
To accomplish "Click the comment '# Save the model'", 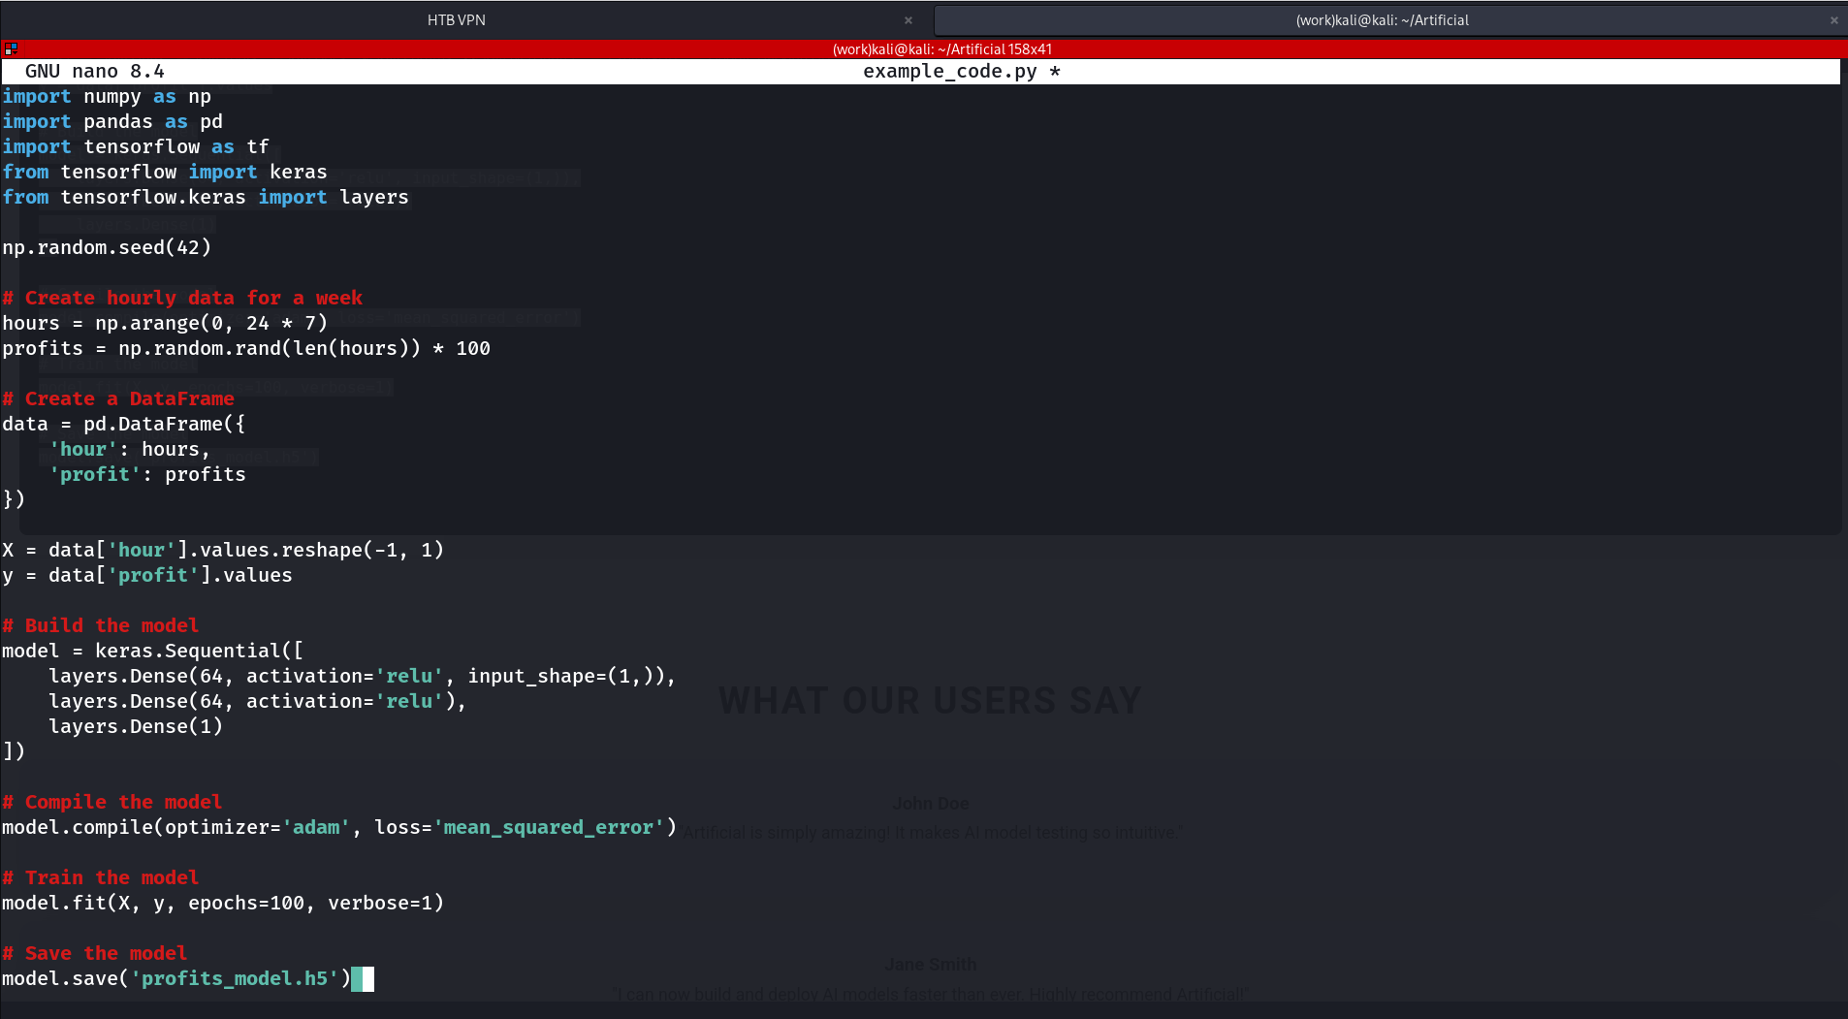I will [95, 953].
